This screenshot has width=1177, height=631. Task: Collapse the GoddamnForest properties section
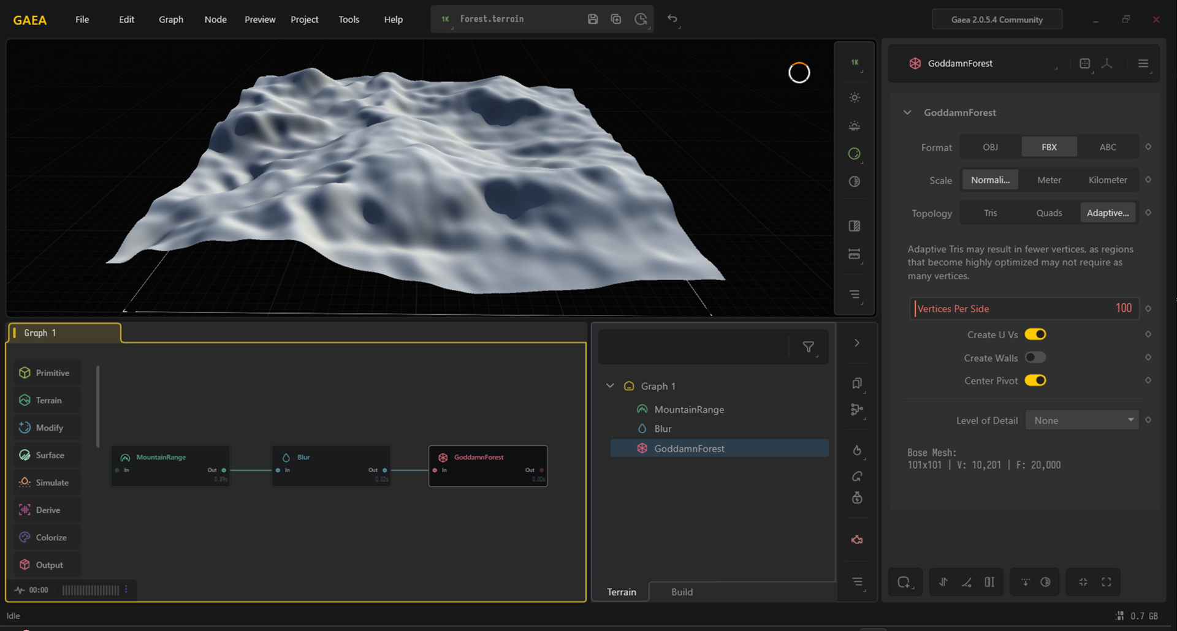pyautogui.click(x=907, y=113)
